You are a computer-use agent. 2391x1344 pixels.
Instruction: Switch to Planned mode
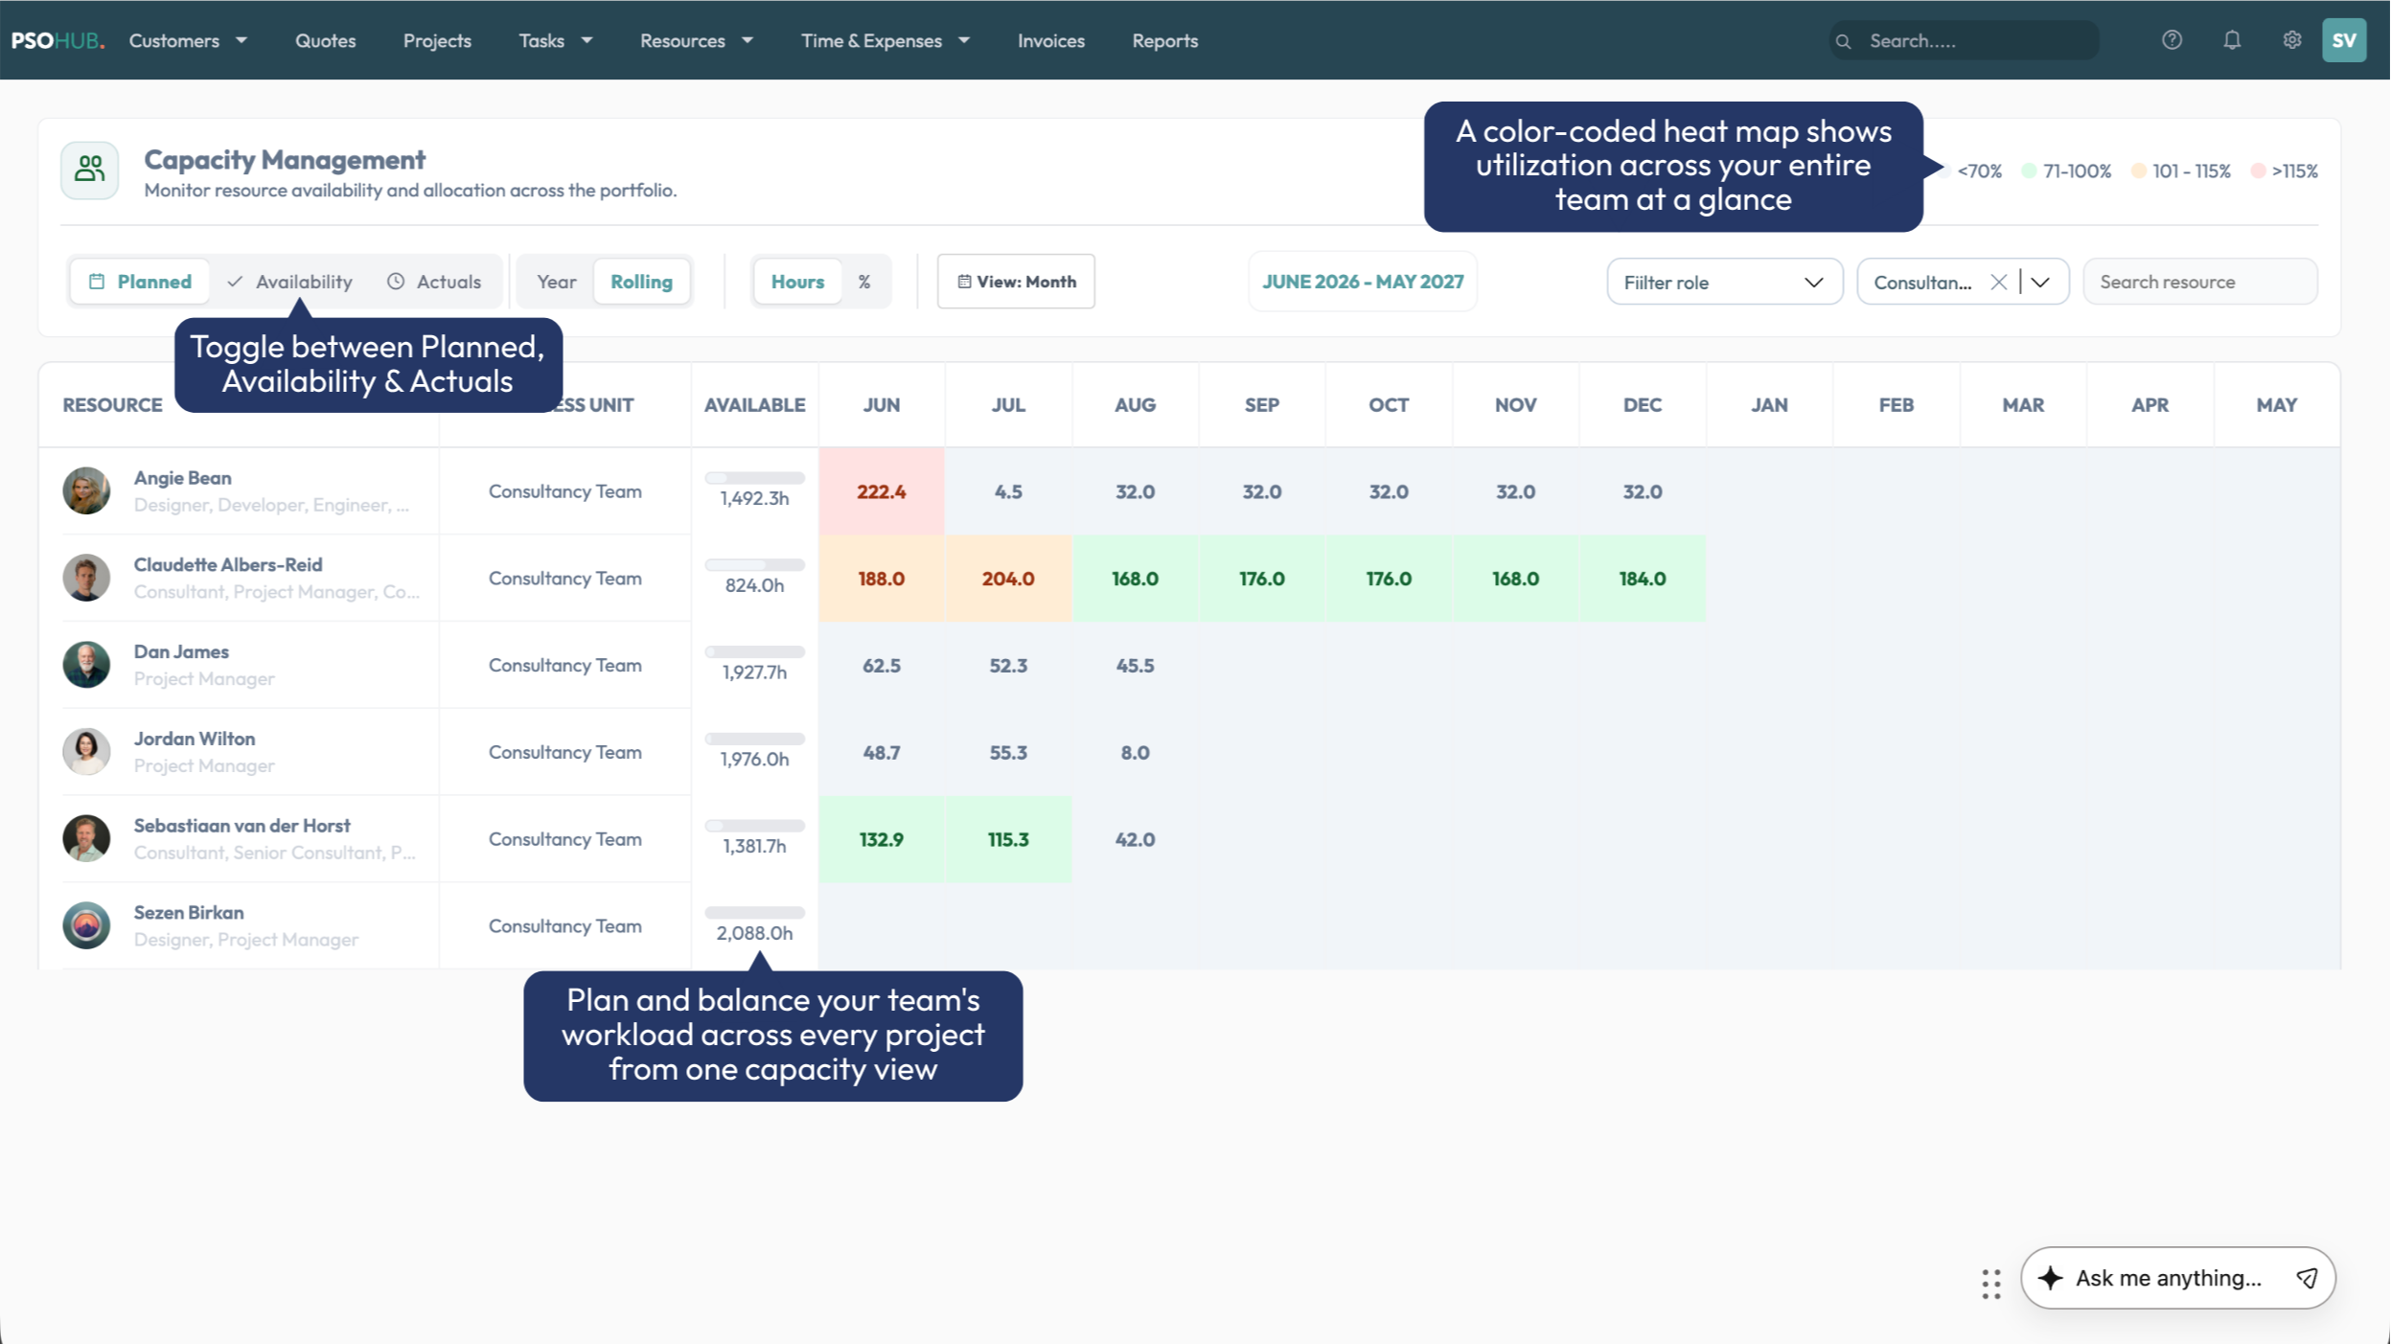140,282
